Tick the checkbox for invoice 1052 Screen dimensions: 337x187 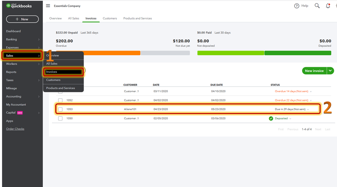pos(60,100)
